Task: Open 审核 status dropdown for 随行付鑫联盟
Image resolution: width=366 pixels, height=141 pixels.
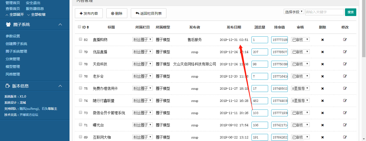Action: pos(300,101)
